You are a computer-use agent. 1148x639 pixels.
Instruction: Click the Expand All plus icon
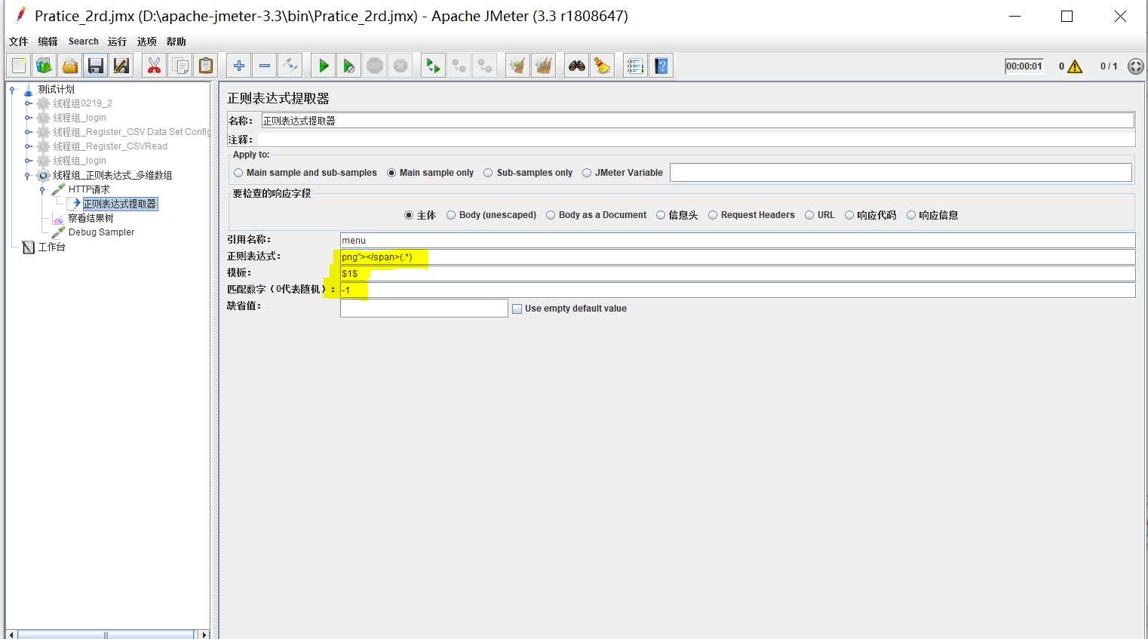pos(239,66)
